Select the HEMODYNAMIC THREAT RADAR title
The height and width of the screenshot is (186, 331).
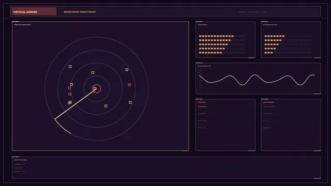80,12
